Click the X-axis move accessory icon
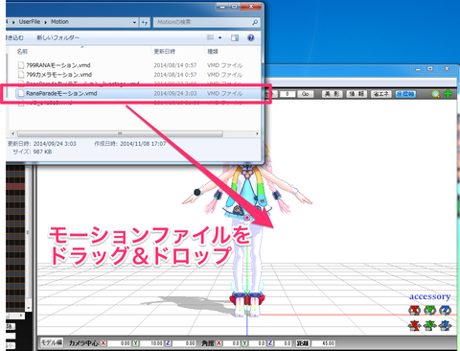Image resolution: width=460 pixels, height=351 pixels. point(414,325)
